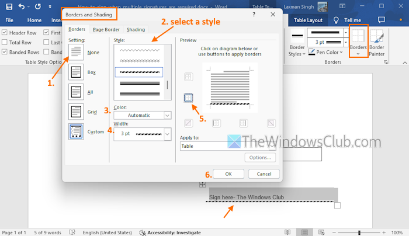Click the table move handle in document
This screenshot has width=409, height=236.
202,185
